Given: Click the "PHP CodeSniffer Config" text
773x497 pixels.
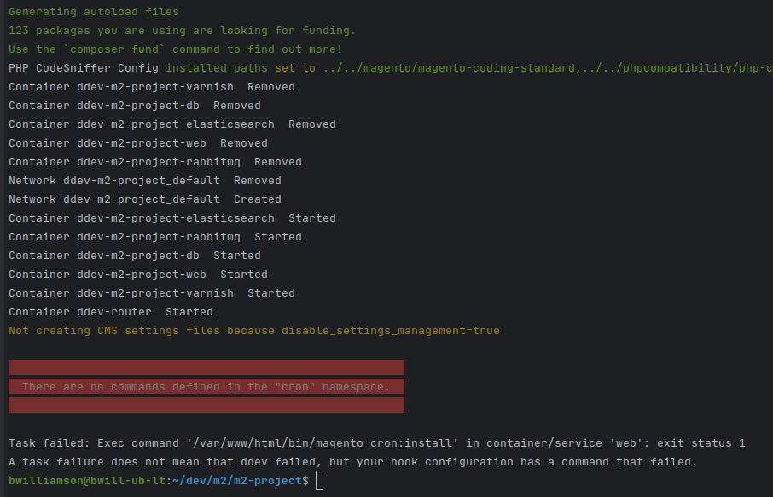Looking at the screenshot, I should click(84, 68).
